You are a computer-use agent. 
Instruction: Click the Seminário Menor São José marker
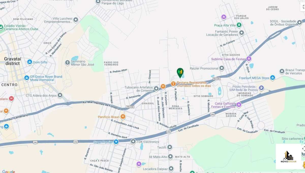click(x=67, y=62)
